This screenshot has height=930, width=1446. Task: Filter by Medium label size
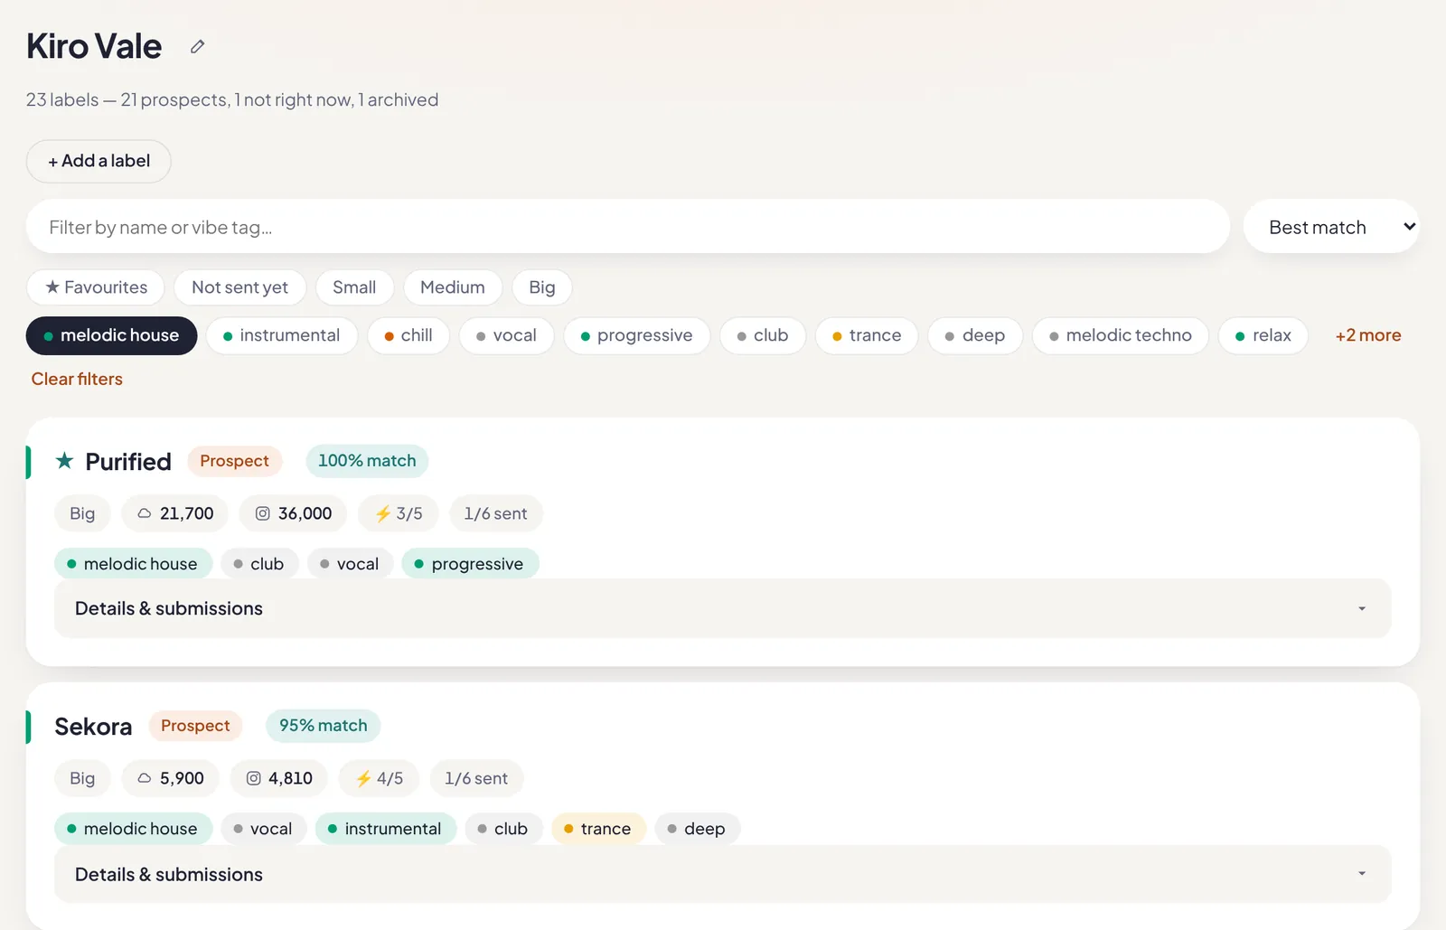point(453,287)
